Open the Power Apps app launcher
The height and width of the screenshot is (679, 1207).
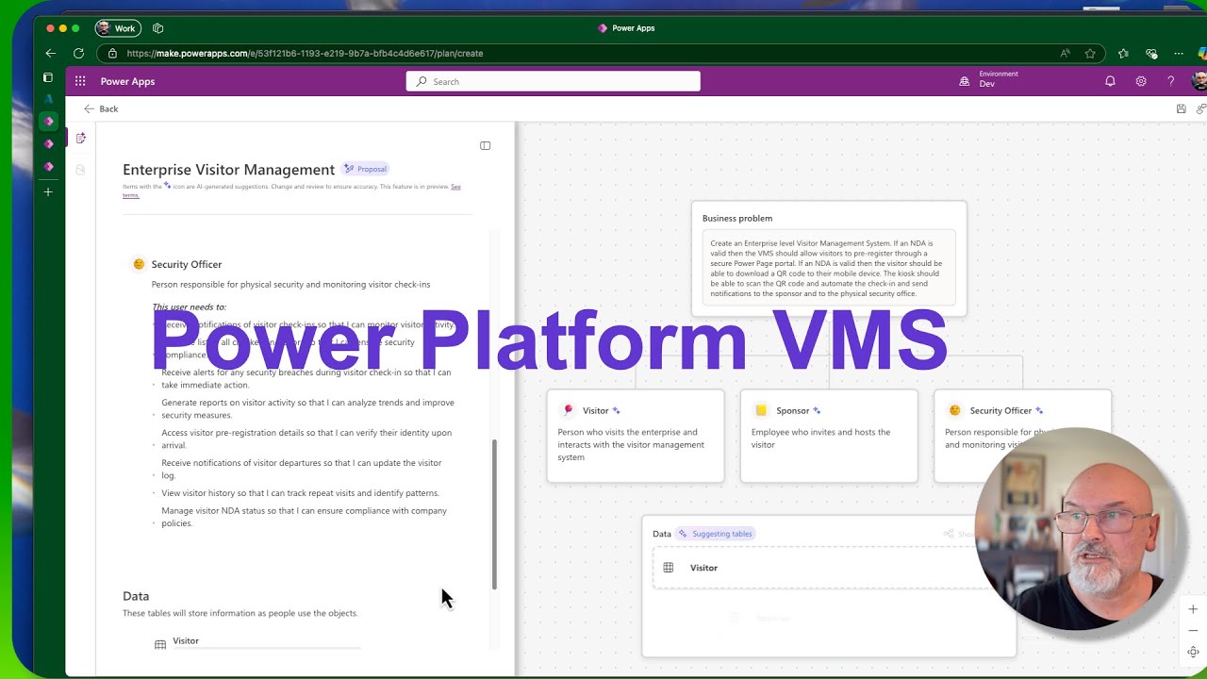pyautogui.click(x=80, y=81)
